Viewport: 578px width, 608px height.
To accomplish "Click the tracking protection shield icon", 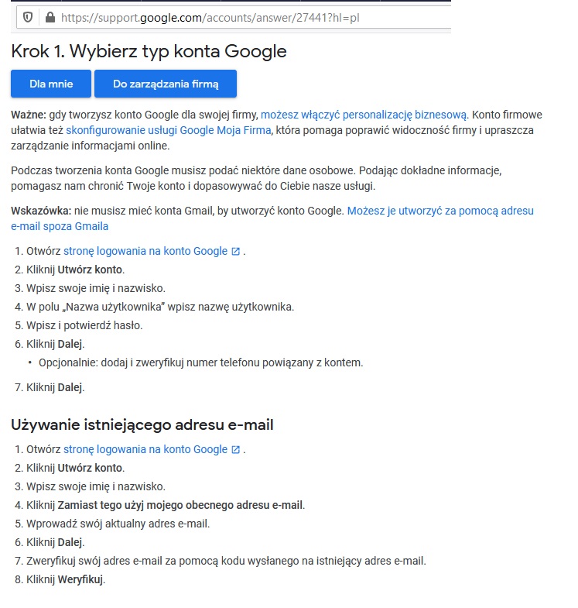I will pyautogui.click(x=28, y=17).
